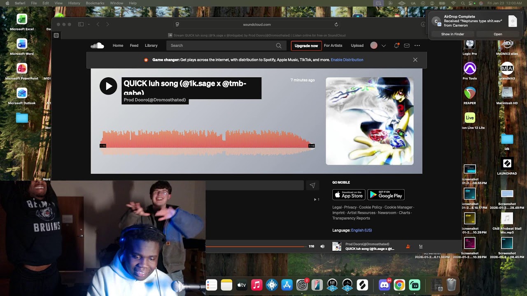Click the search magnifier icon
Screen dimensions: 527x296
pyautogui.click(x=279, y=46)
